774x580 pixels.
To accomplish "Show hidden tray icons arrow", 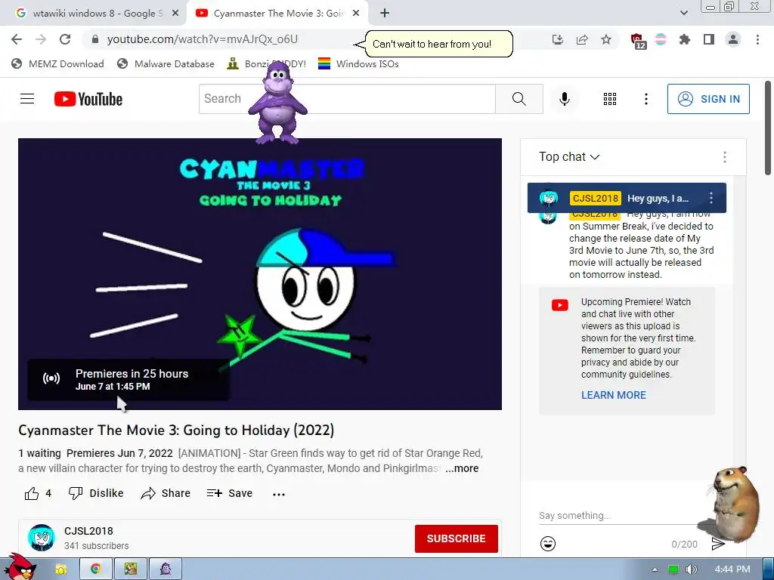I will [655, 569].
